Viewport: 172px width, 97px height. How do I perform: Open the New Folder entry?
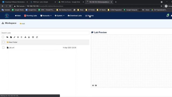[12, 42]
